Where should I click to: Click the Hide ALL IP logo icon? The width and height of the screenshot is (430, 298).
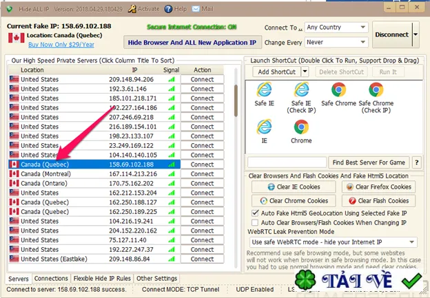[x=10, y=9]
